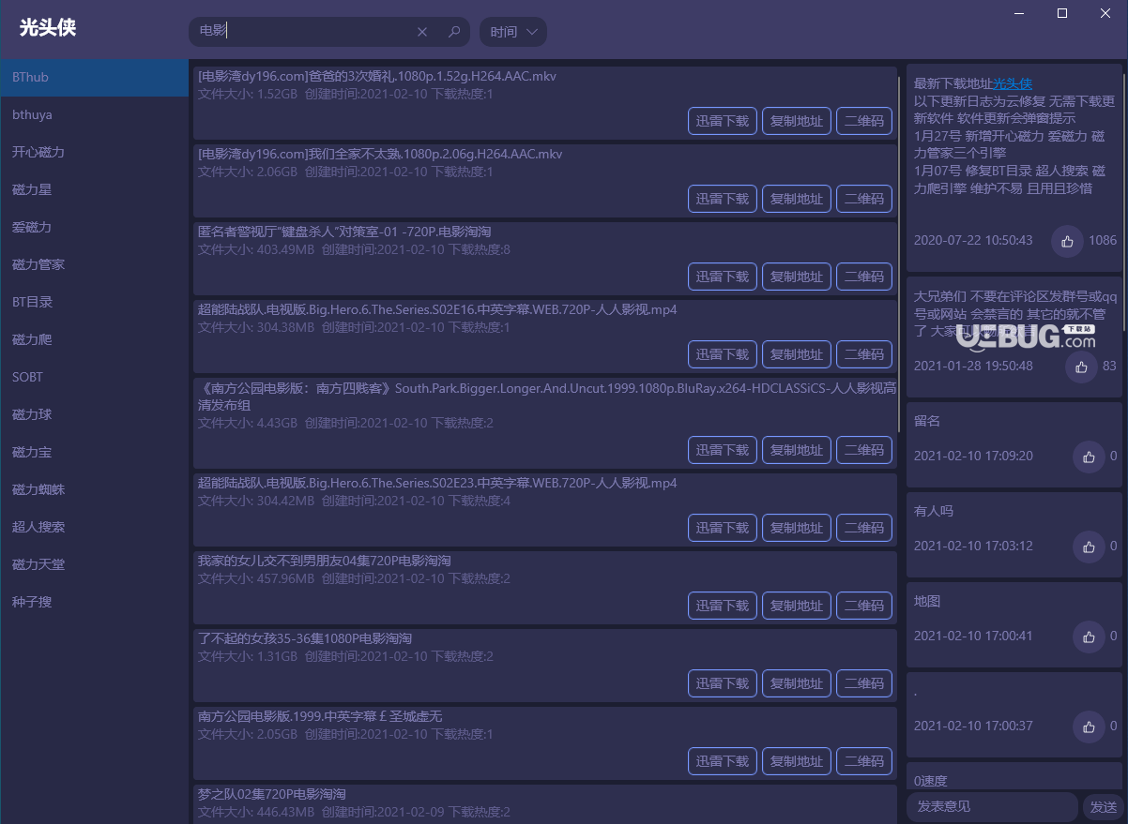This screenshot has width=1128, height=824.
Task: Copy address of 爸爸的3次婚礼 result
Action: (x=797, y=121)
